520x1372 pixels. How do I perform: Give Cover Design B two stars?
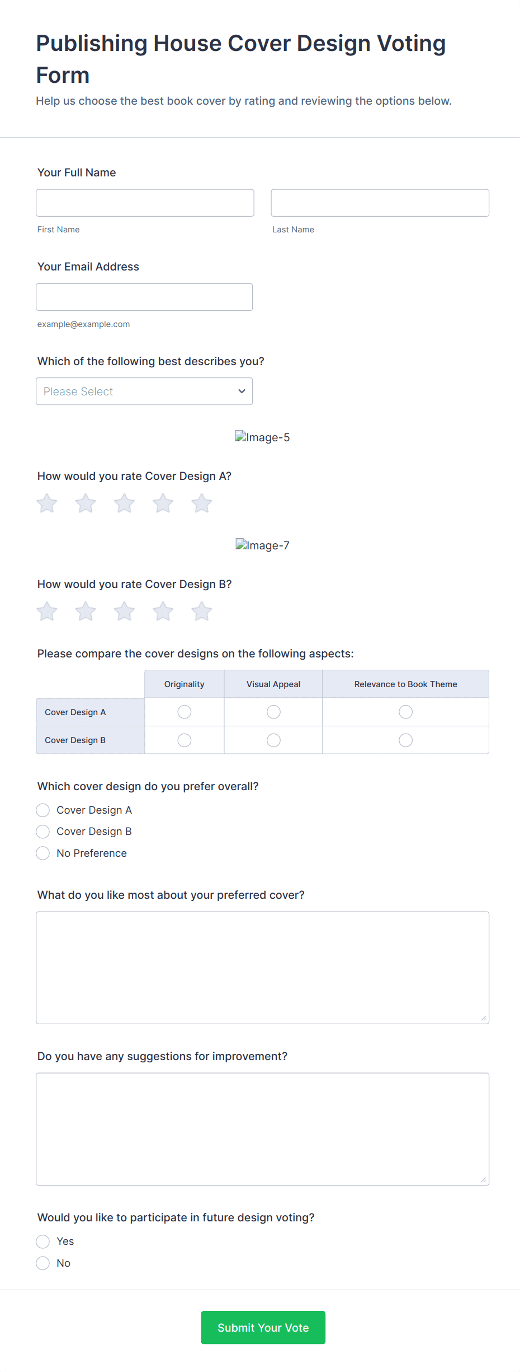coord(86,612)
